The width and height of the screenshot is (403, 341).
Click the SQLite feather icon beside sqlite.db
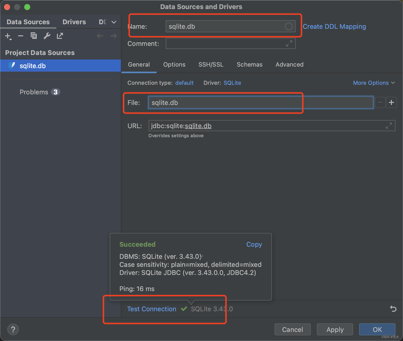click(12, 66)
